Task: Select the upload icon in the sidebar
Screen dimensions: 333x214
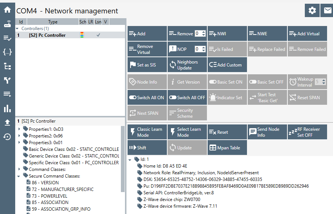Action: [7, 123]
